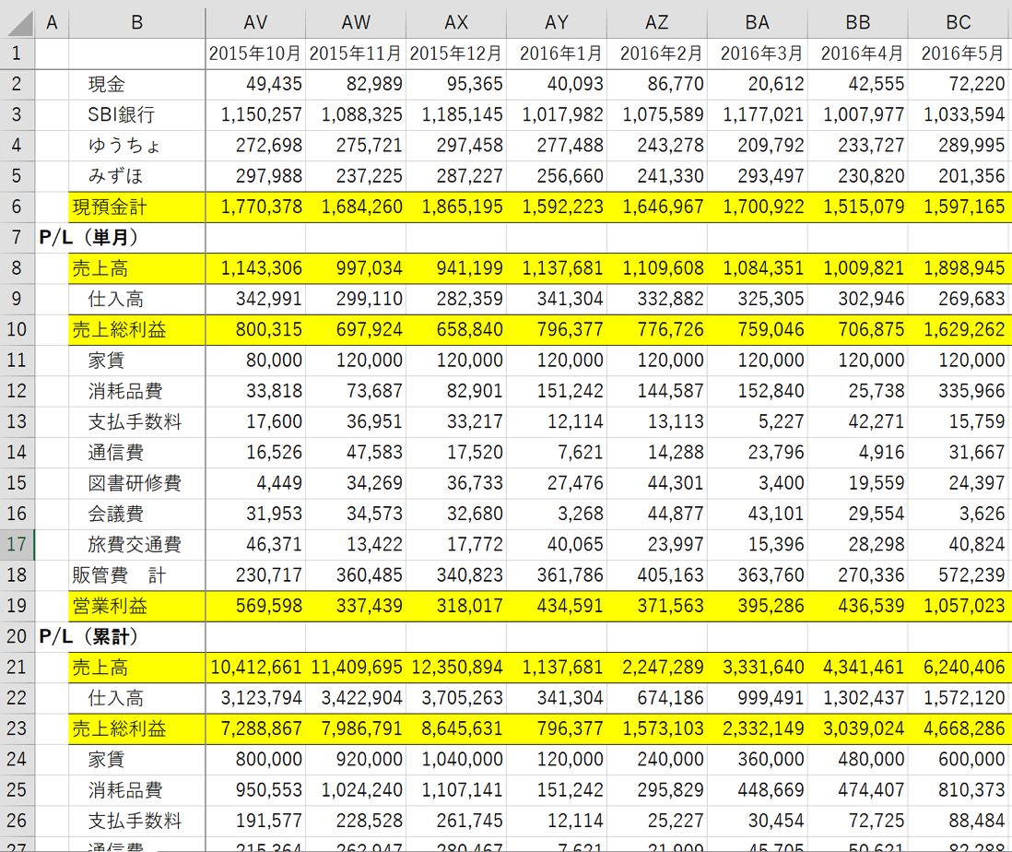Click the SBI銀行 label cell
Screen dimensions: 1012x852
click(x=136, y=114)
